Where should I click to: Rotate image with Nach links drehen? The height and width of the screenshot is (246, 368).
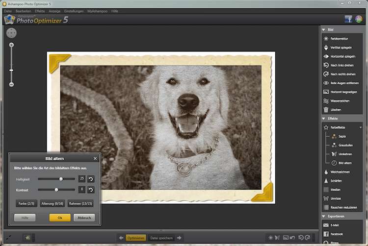pyautogui.click(x=326, y=65)
